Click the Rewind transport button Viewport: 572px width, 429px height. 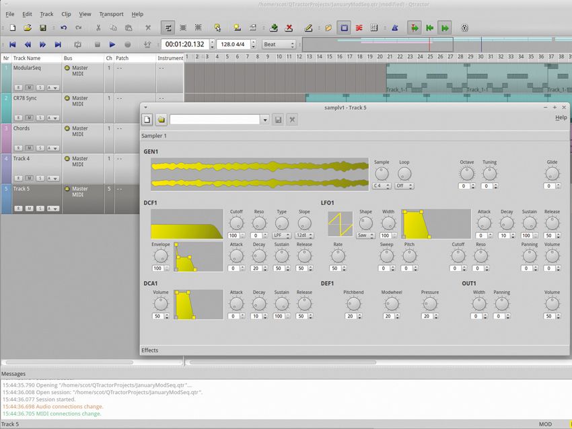[x=28, y=44]
